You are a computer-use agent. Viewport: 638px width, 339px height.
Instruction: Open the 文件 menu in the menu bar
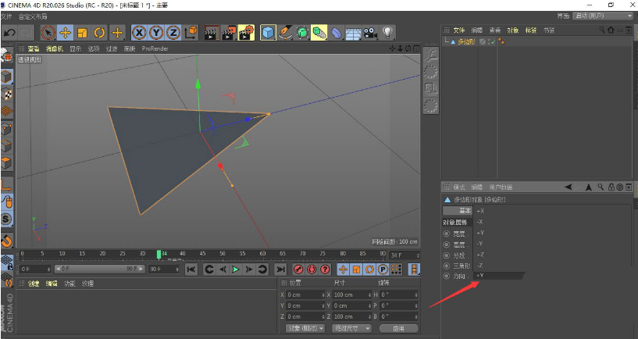(x=7, y=16)
